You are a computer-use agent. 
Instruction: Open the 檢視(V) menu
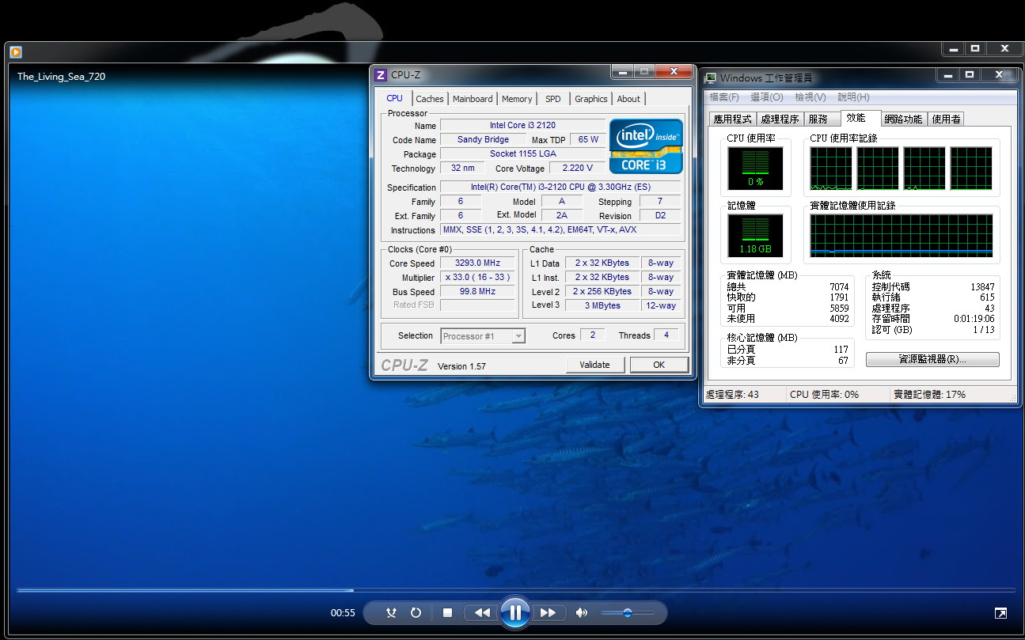point(810,97)
